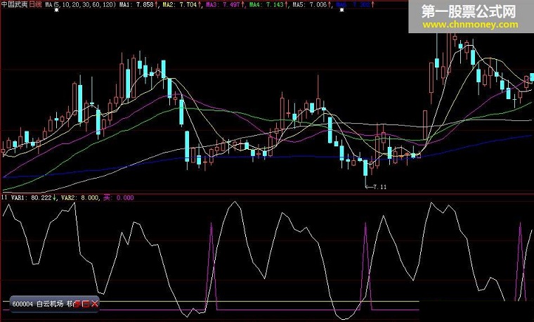The height and width of the screenshot is (322, 534).
Task: Click the MA4: 7.143 value
Action: [x=268, y=5]
